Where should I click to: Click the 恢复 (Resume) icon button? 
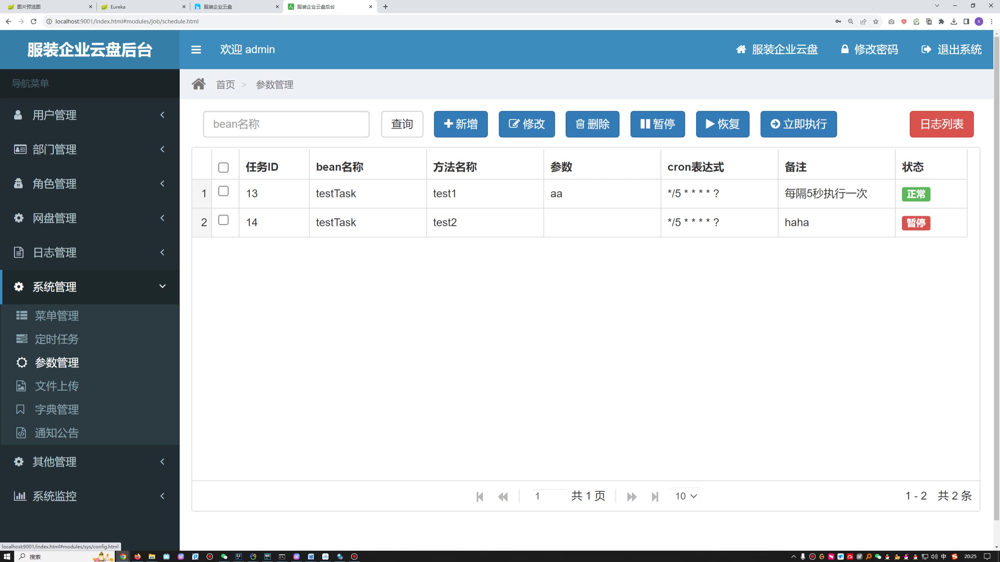(x=723, y=123)
